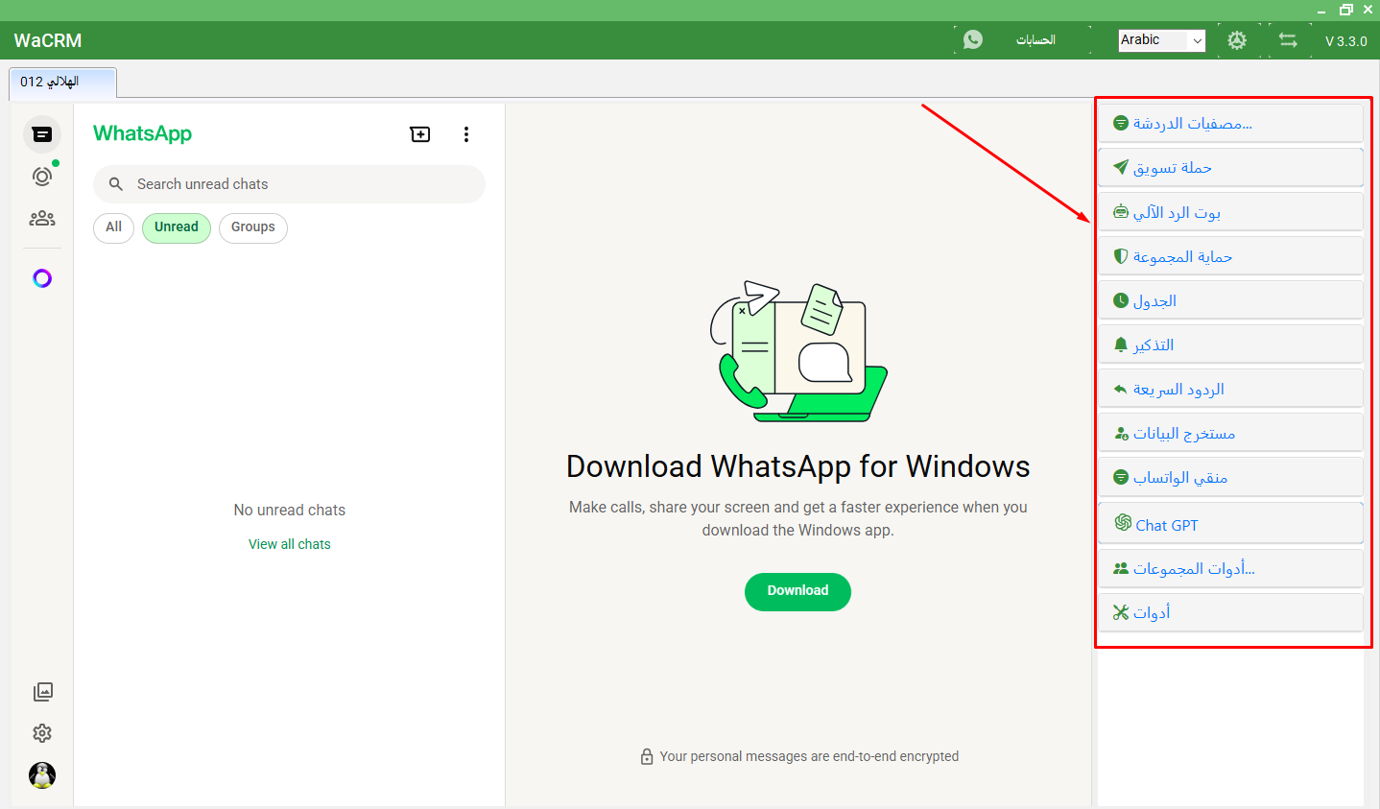This screenshot has width=1380, height=809.
Task: Open the الحسابات menu in header
Action: click(1035, 40)
